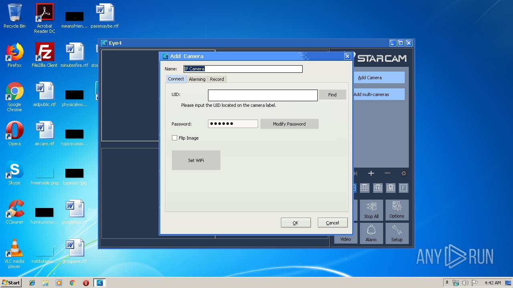Screen dimensions: 513x288
Task: Open Windows Explorer from the taskbar
Action: tap(45, 283)
